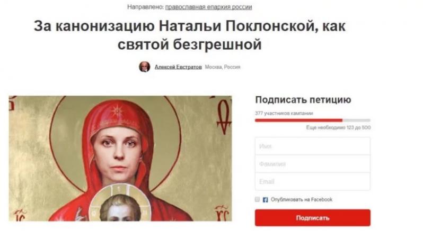Image resolution: width=423 pixels, height=231 pixels.
Task: Open the petition icon image
Action: (120, 159)
